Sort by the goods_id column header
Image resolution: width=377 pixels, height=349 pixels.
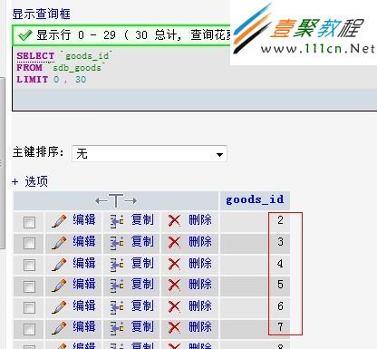point(255,199)
